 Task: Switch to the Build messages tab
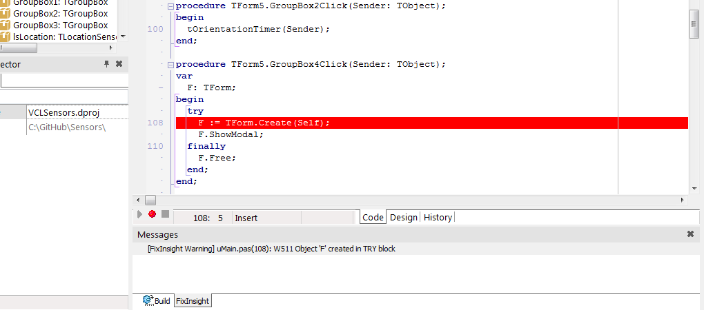pos(156,301)
